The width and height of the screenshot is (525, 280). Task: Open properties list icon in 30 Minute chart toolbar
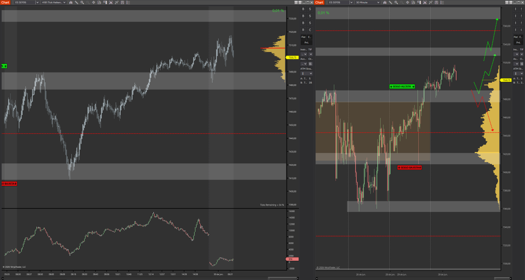[x=442, y=2]
